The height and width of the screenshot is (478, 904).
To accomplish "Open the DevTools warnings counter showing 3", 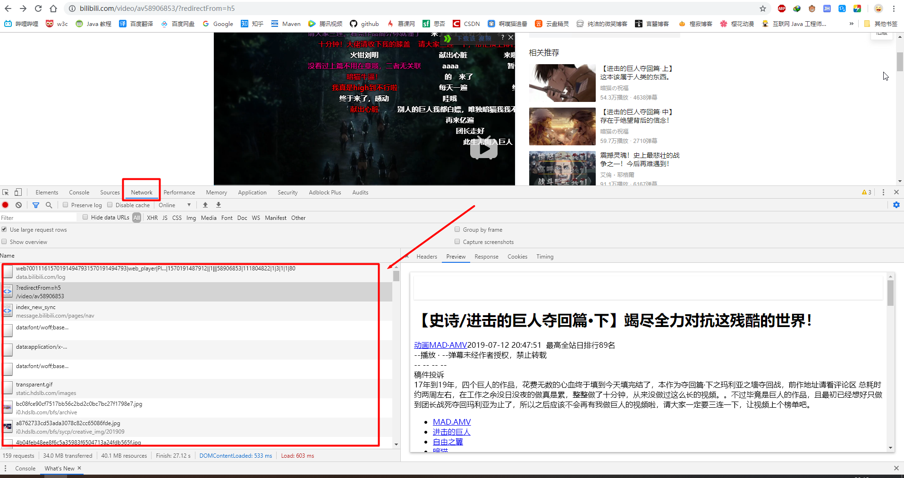I will click(x=867, y=192).
